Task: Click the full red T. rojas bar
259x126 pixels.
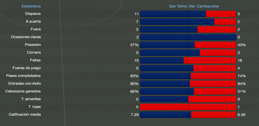Action: click(x=188, y=107)
